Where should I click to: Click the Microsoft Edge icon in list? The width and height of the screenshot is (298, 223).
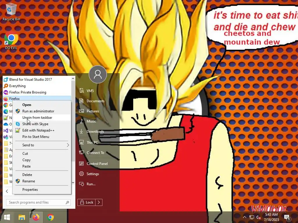[6, 111]
